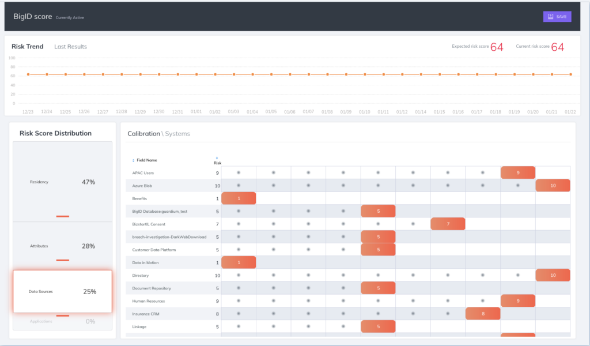Click the 01/15 date label on the chart axis
590x346 pixels.
[x=439, y=112]
